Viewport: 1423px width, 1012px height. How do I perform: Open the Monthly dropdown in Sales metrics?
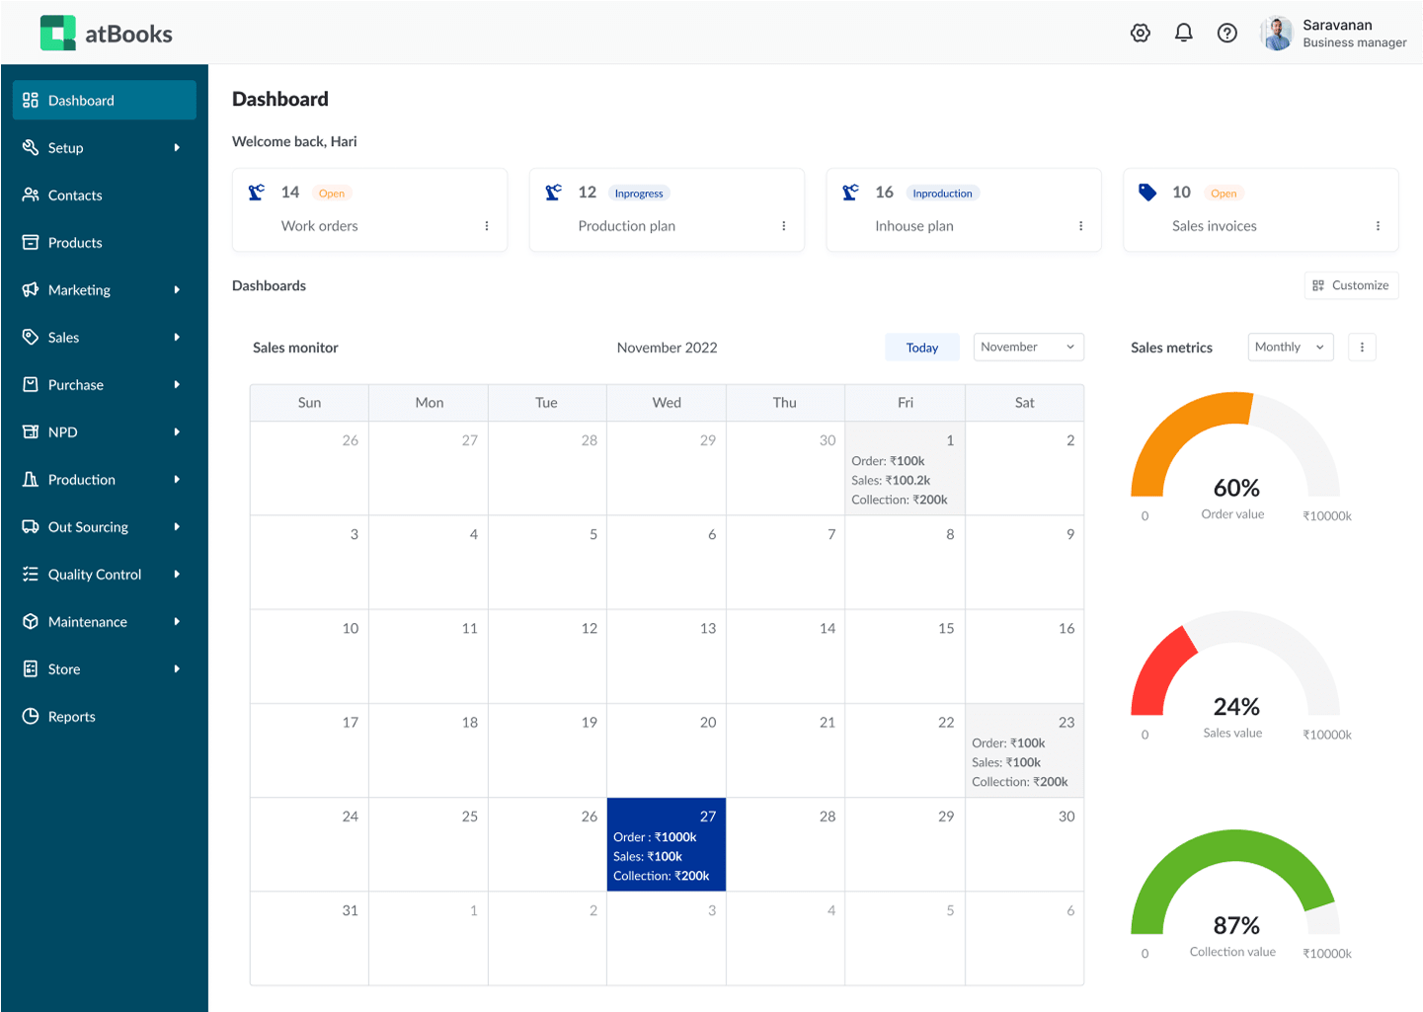[1290, 347]
